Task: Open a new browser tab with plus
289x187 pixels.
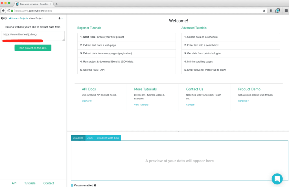Action: pos(57,4)
